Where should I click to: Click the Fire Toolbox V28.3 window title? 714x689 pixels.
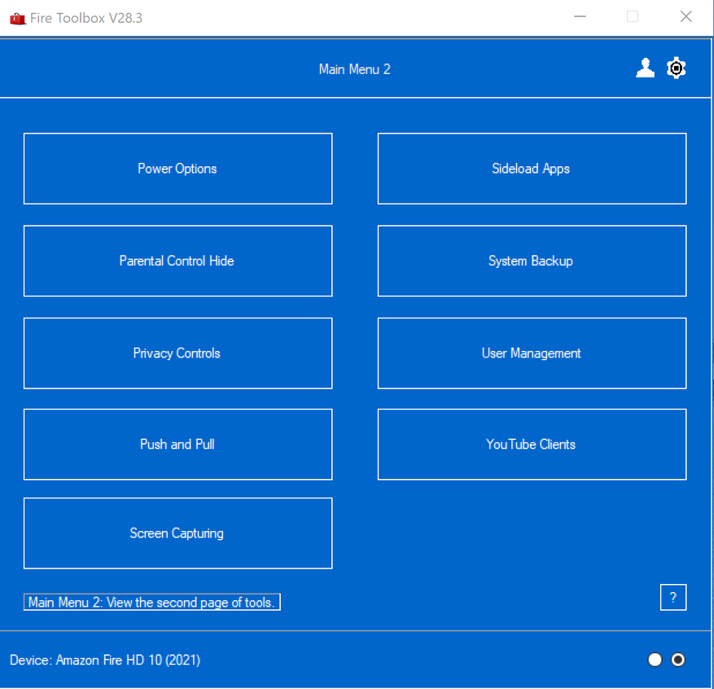click(x=86, y=18)
